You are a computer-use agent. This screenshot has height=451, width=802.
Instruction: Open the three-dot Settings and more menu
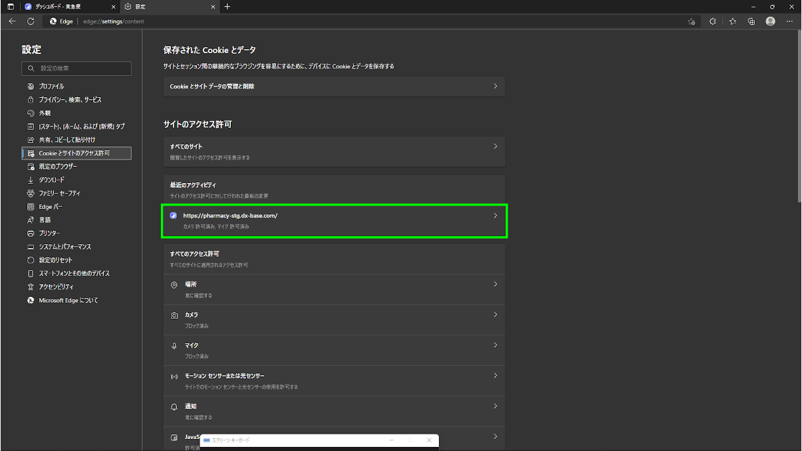(x=789, y=21)
